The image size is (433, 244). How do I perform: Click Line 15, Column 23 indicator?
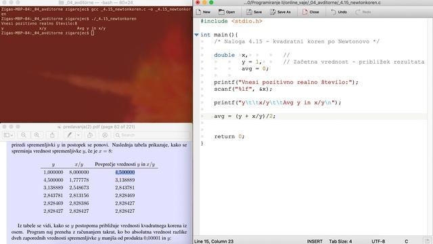pyautogui.click(x=214, y=241)
